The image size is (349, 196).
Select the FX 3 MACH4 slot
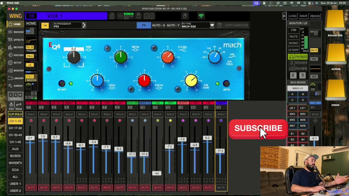[31, 78]
